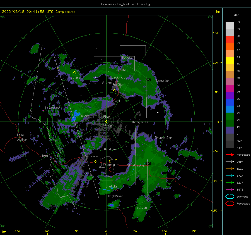Click the white 04DK arrow in legend

(230, 162)
